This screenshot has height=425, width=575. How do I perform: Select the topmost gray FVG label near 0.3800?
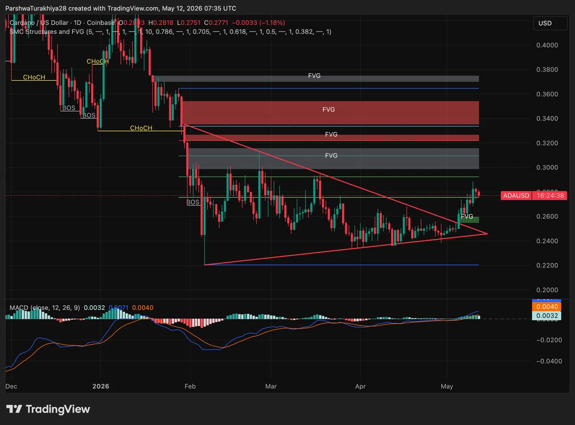(x=314, y=76)
